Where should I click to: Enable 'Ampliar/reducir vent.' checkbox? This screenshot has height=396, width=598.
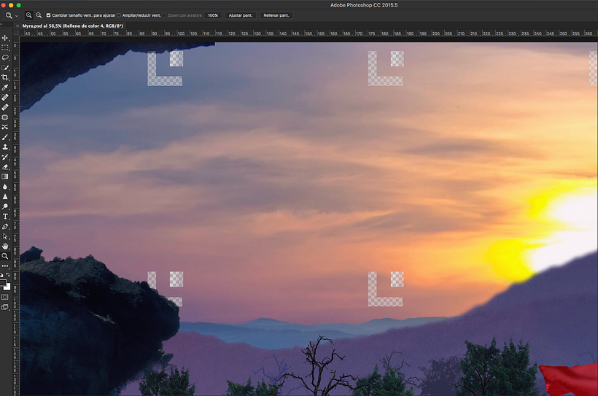(119, 15)
